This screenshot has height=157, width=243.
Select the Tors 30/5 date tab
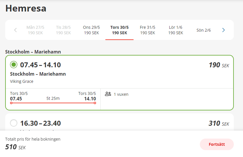[120, 30]
